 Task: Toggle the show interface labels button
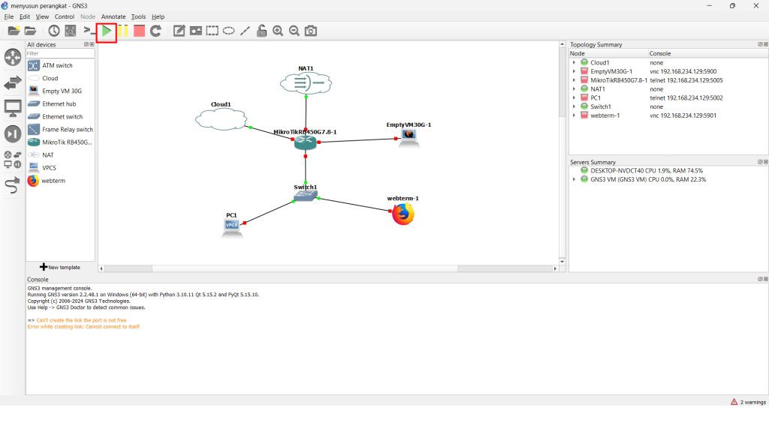coord(70,31)
